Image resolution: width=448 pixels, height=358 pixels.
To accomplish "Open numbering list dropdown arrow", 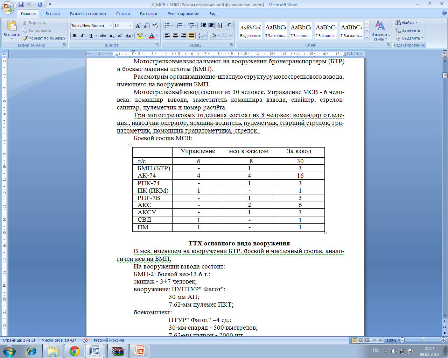I will pos(185,26).
